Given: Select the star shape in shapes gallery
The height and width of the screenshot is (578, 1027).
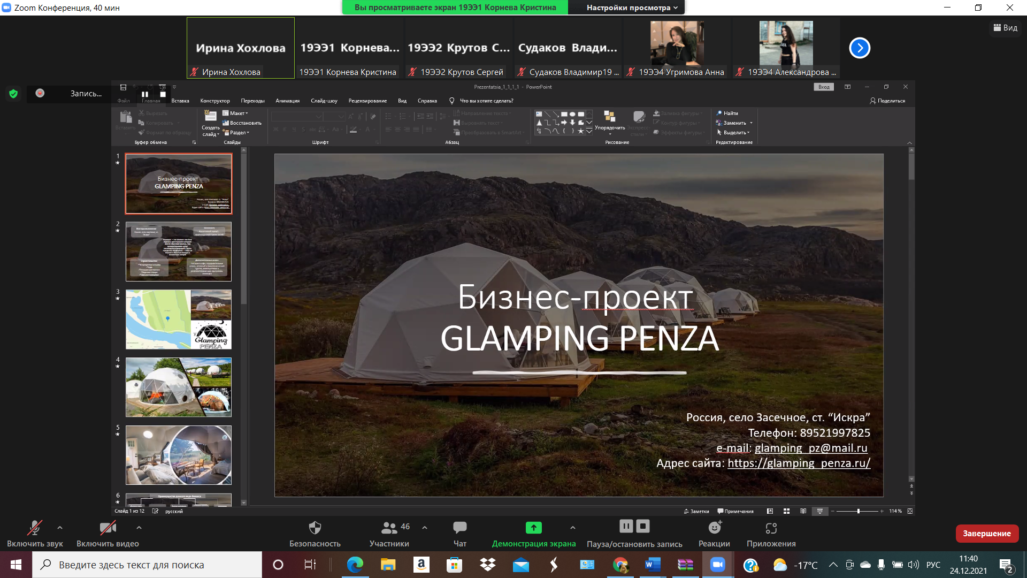Looking at the screenshot, I should click(x=580, y=131).
